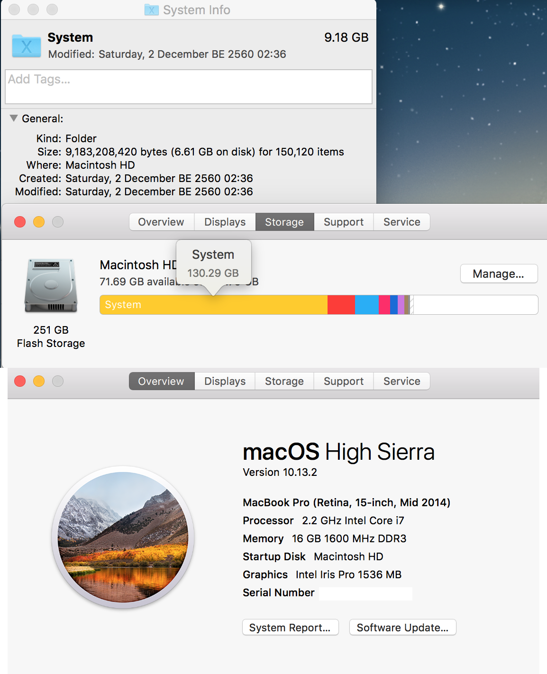Click the 'Serial Number' label
Viewport: 547px width, 674px height.
(x=279, y=592)
